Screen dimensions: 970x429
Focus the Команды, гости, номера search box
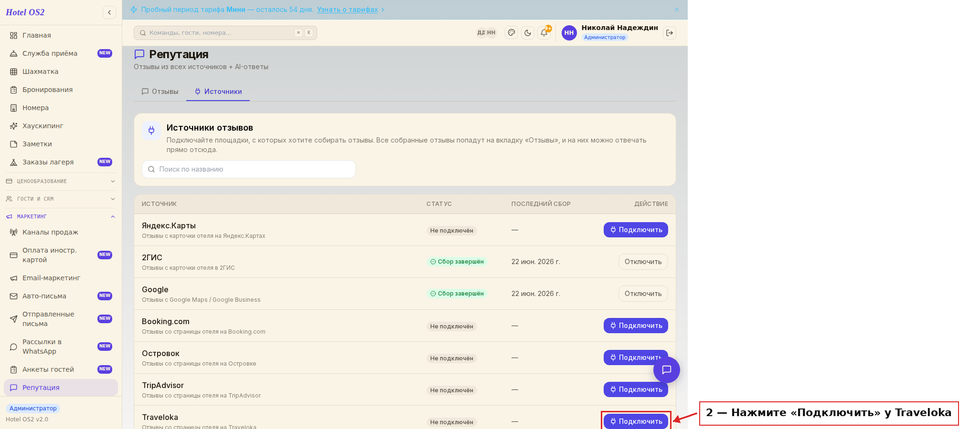(225, 33)
